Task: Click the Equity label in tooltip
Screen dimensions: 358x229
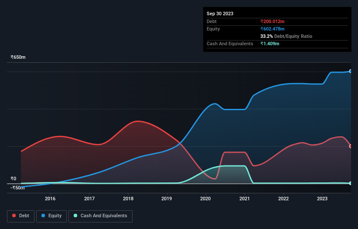Action: click(213, 29)
